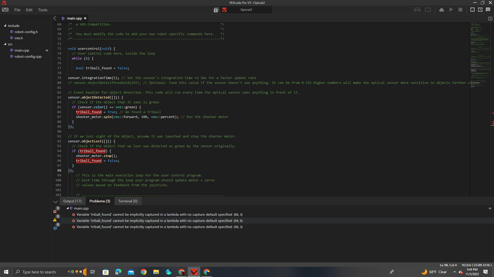Screen dimensions: 494x277
Task: Open the Tools menu
Action: tap(42, 10)
